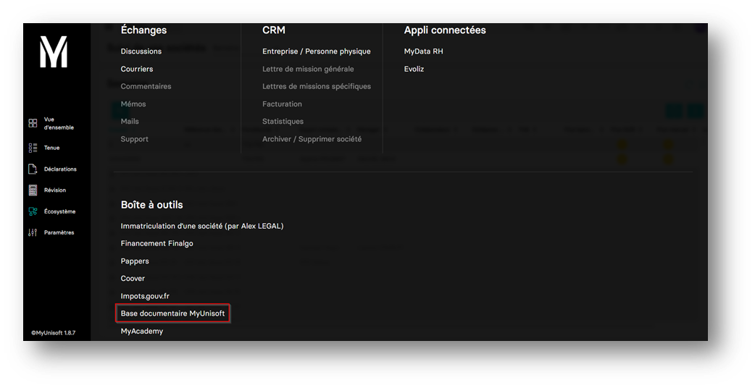Open the Déclarations document icon

pyautogui.click(x=33, y=169)
